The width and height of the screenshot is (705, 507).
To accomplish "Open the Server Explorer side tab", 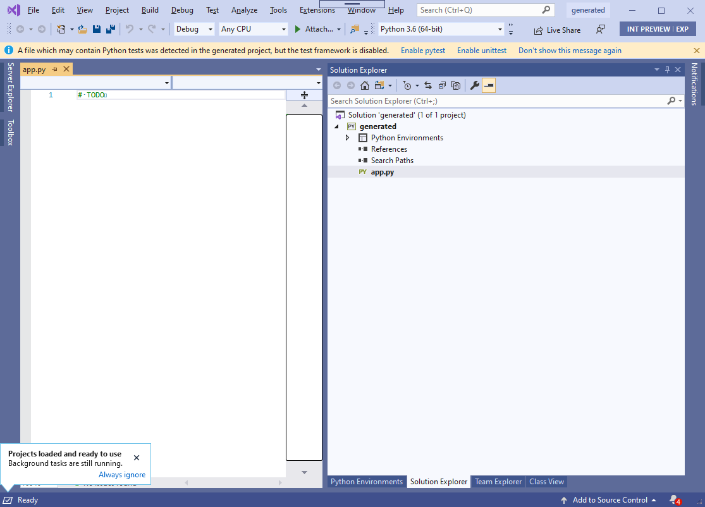I will (x=10, y=87).
